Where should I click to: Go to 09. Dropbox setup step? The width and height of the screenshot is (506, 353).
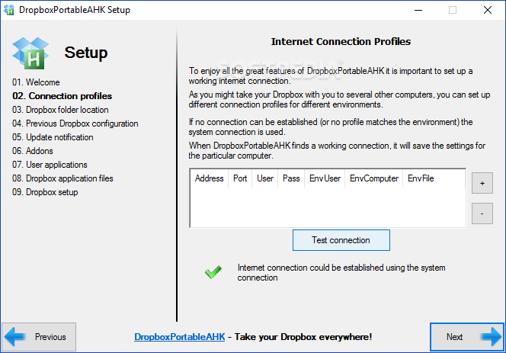click(45, 192)
